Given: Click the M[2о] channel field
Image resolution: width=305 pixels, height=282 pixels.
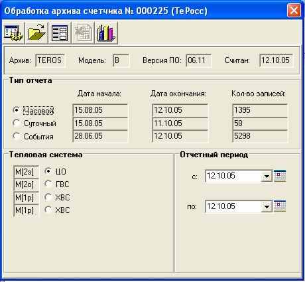Looking at the screenshot, I should click(26, 184).
